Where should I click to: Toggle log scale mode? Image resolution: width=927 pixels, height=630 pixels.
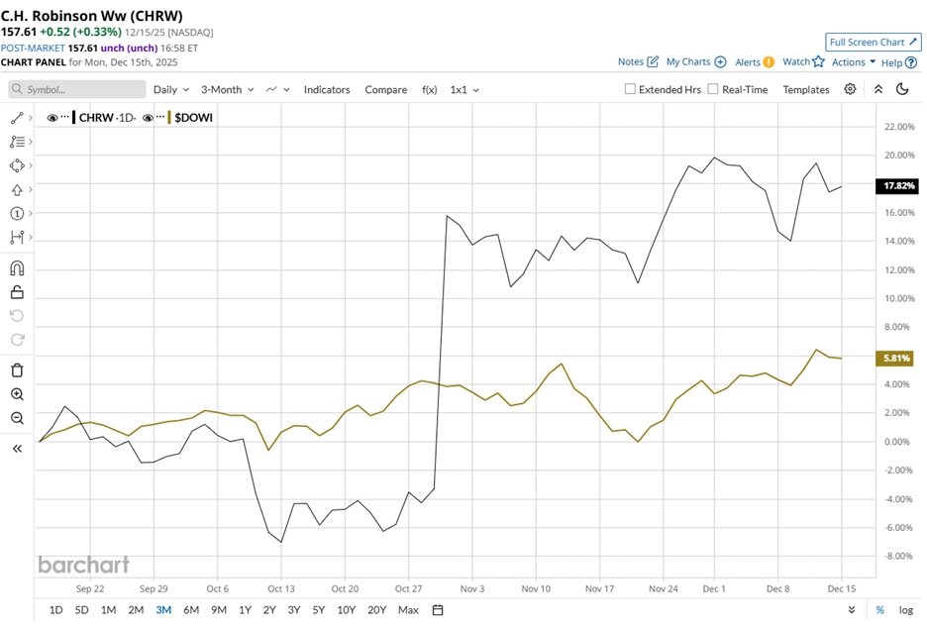click(906, 610)
